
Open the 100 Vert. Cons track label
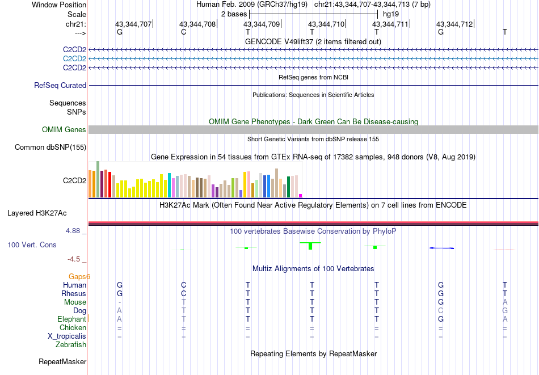[32, 245]
